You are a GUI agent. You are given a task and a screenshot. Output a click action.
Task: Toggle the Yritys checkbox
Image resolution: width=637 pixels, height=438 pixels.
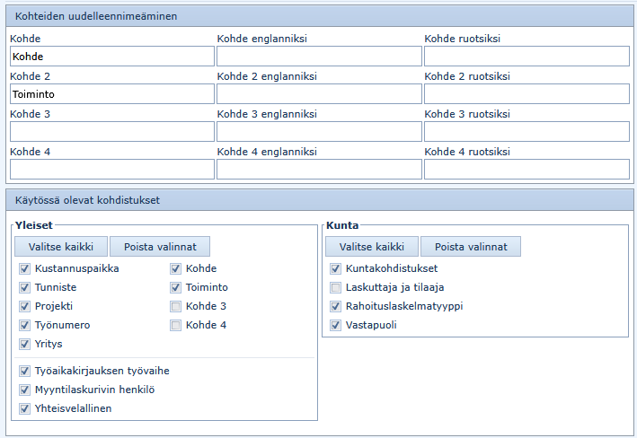click(x=25, y=344)
